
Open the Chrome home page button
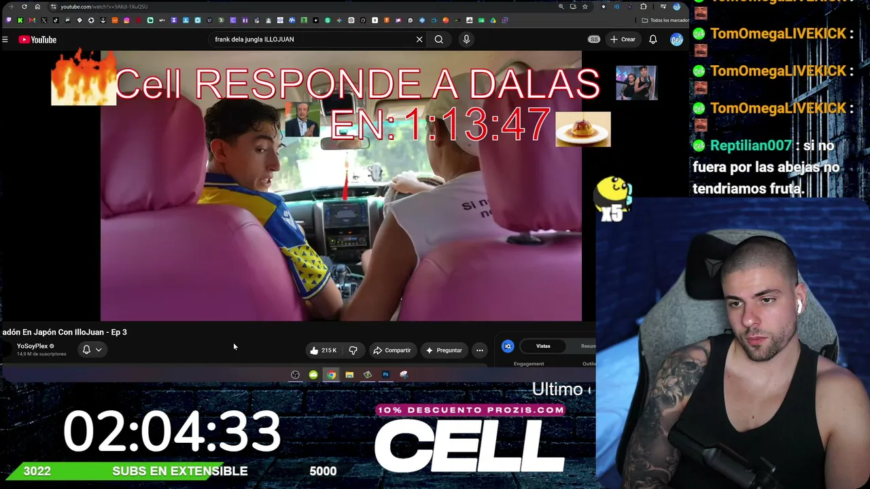tap(37, 7)
